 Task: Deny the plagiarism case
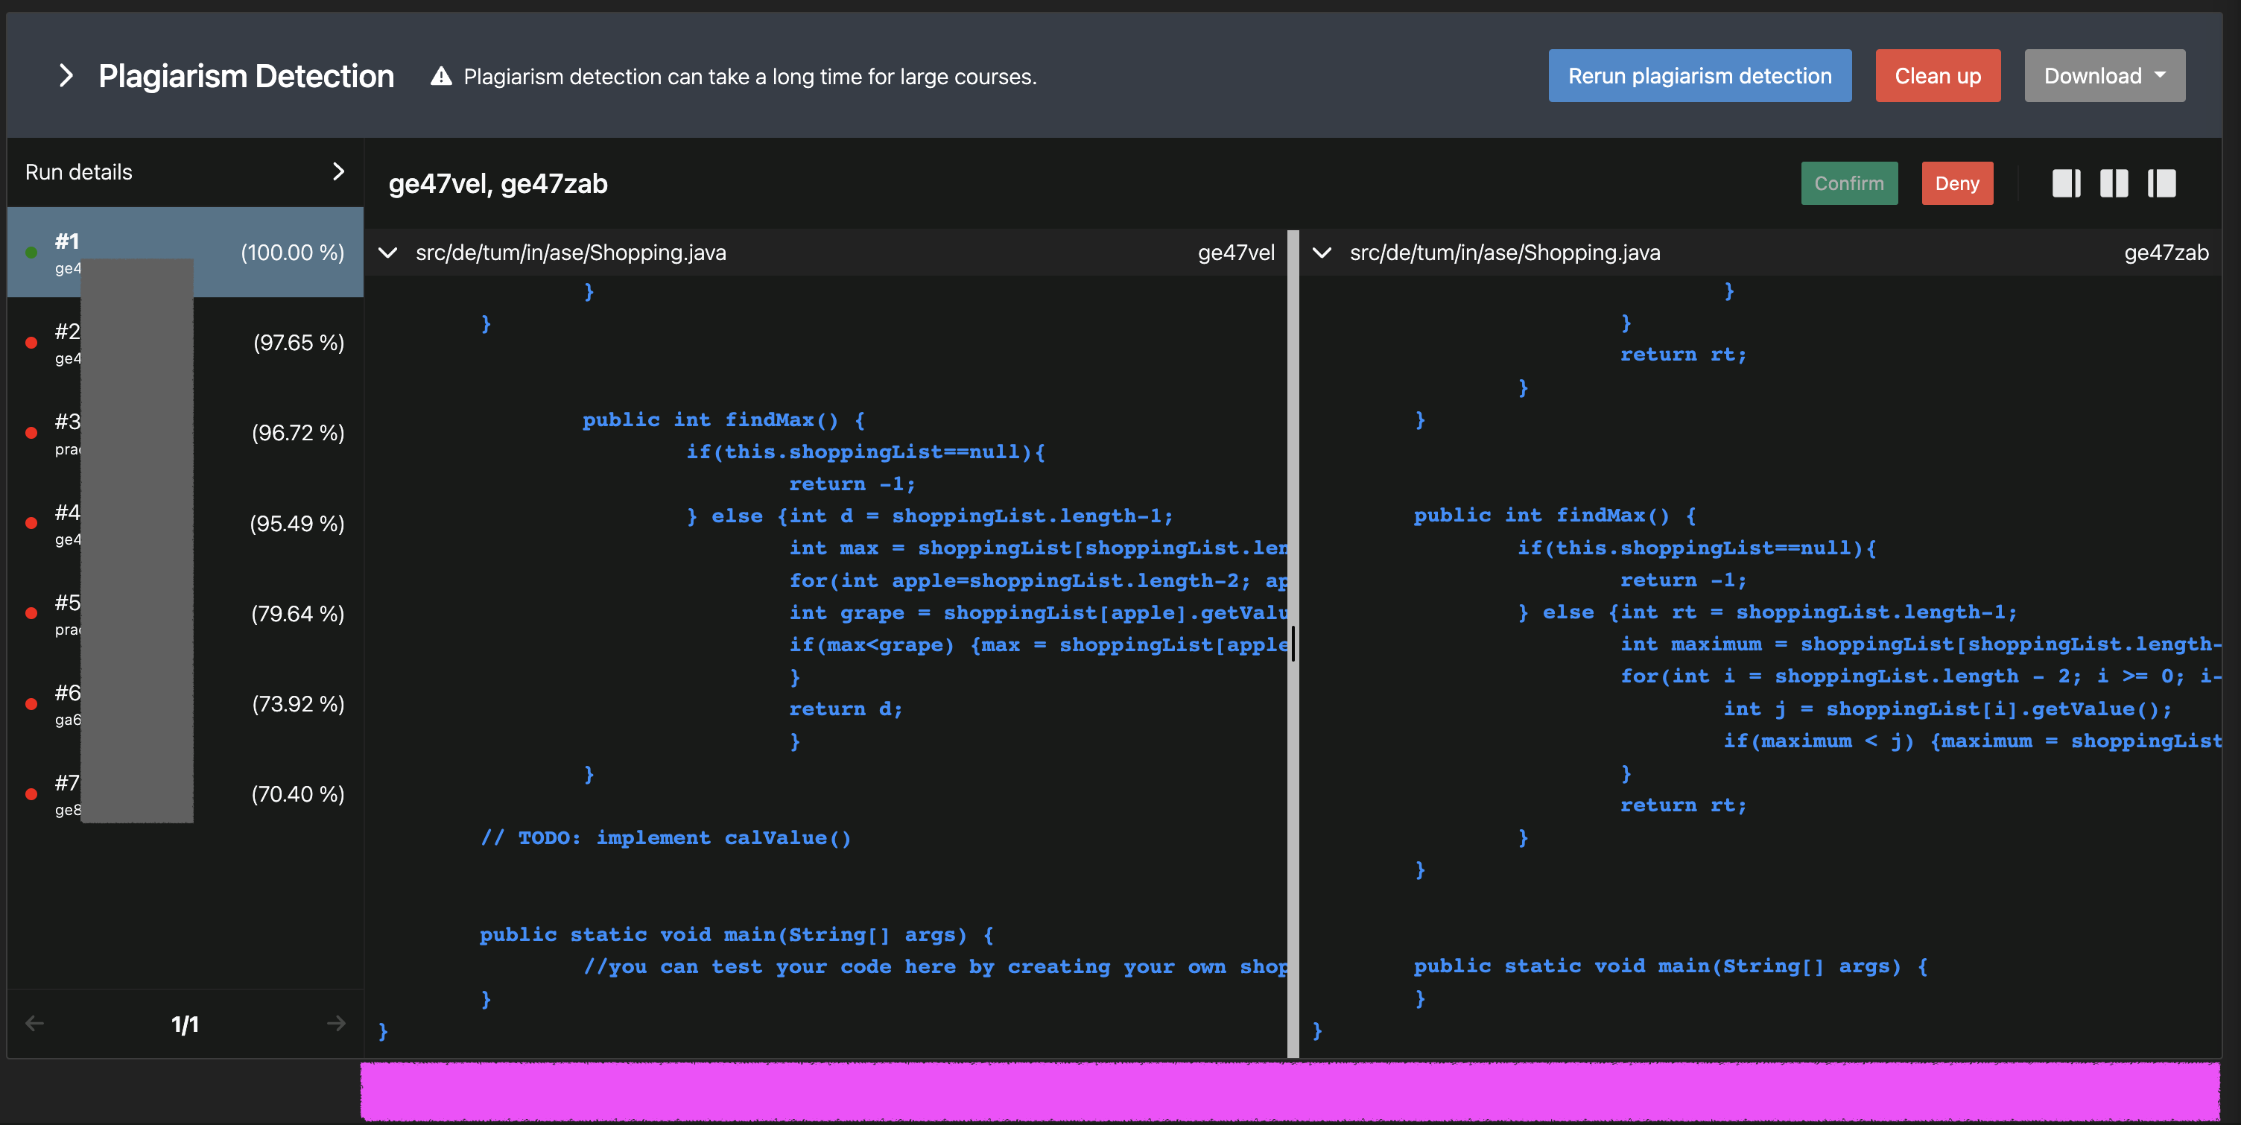(1956, 183)
